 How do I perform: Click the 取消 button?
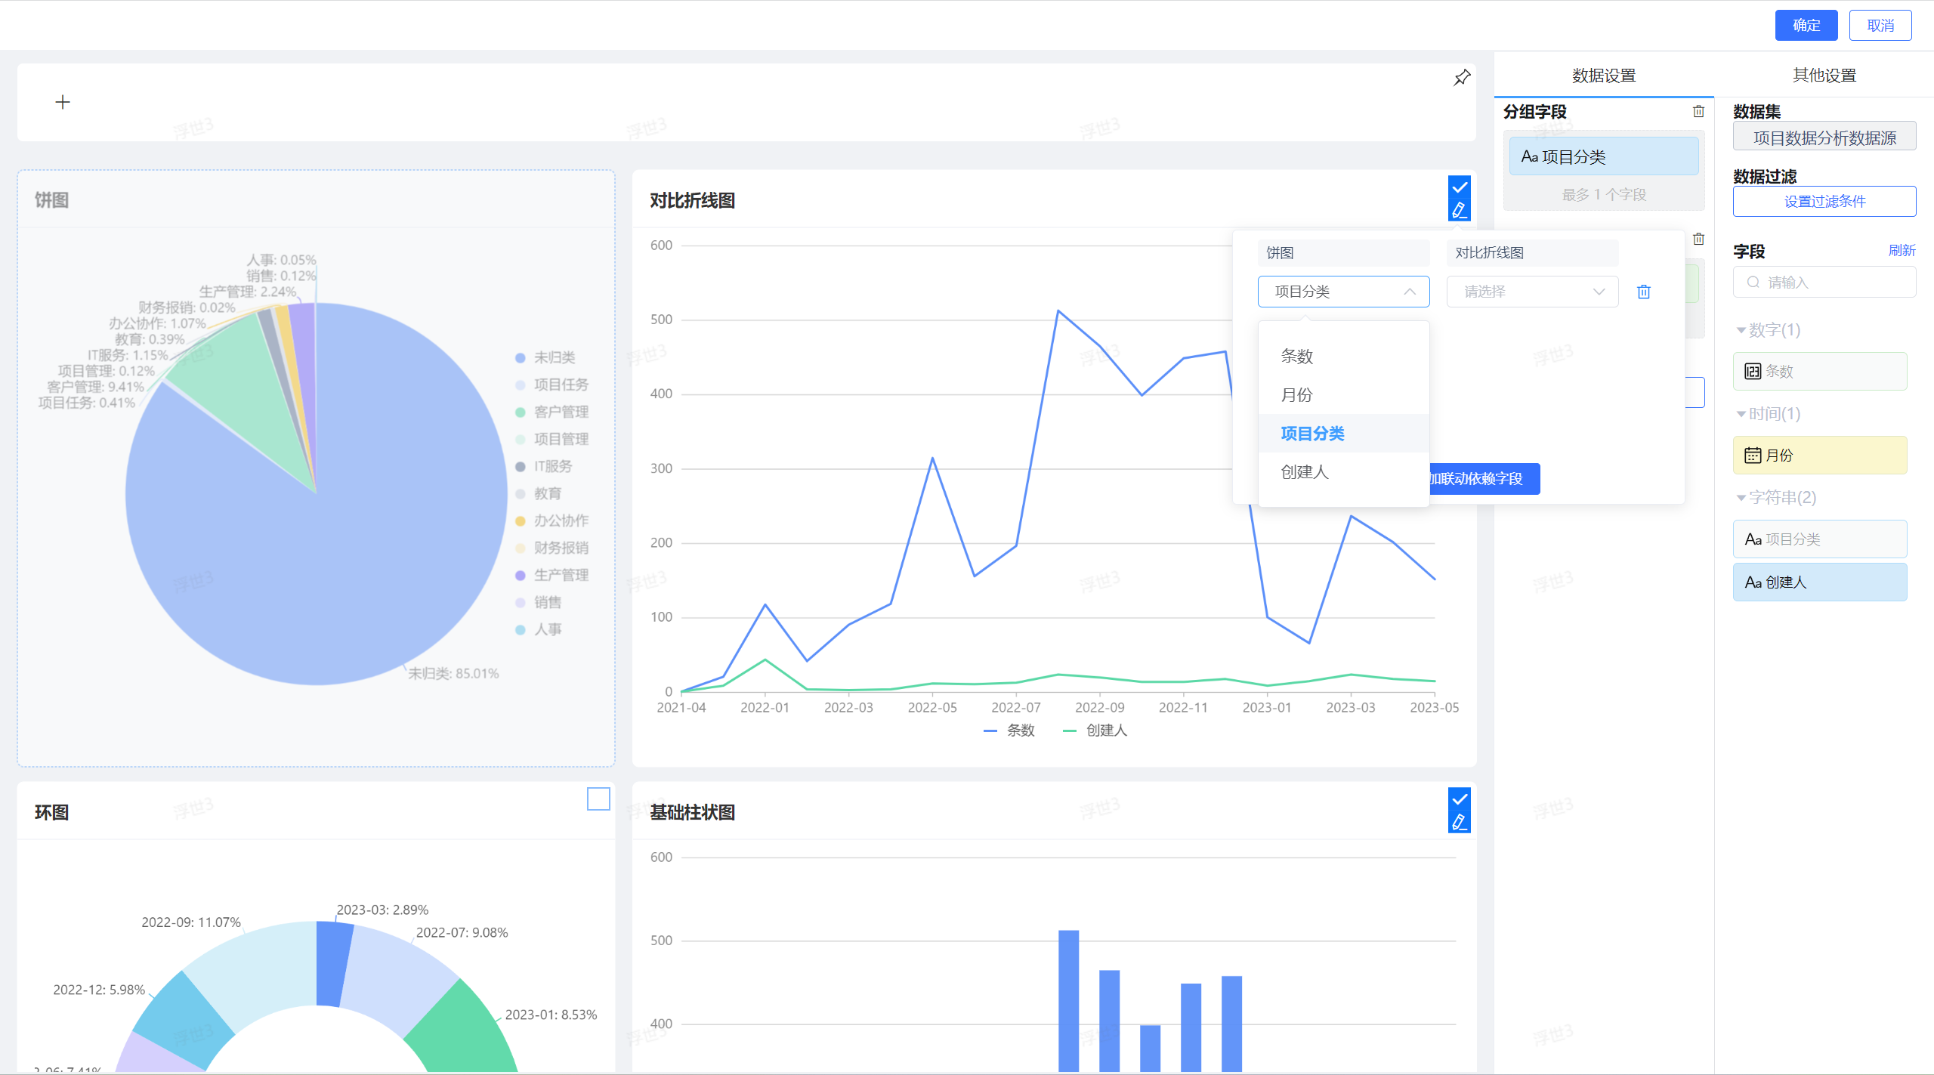[1880, 26]
